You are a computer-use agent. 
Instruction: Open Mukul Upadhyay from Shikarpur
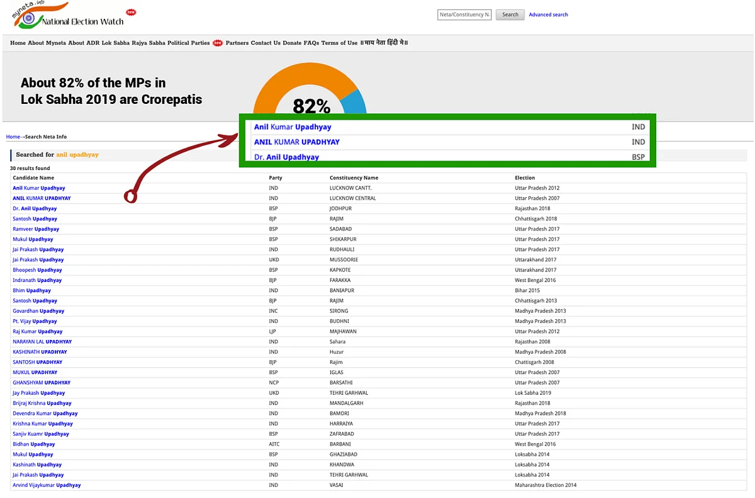coord(33,239)
